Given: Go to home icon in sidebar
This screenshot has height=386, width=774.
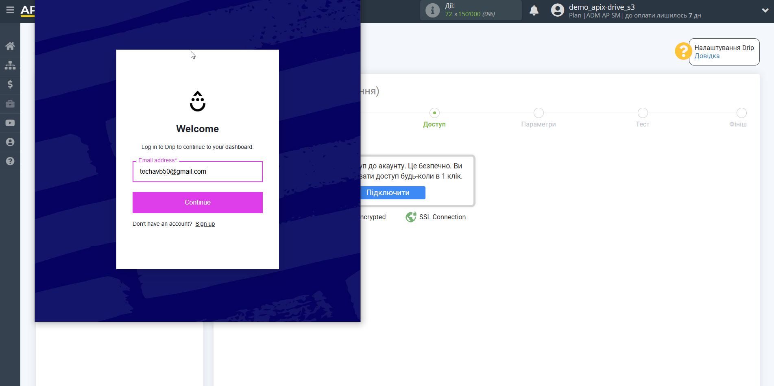Looking at the screenshot, I should [10, 46].
